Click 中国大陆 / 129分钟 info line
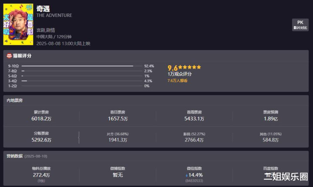 click(54, 37)
